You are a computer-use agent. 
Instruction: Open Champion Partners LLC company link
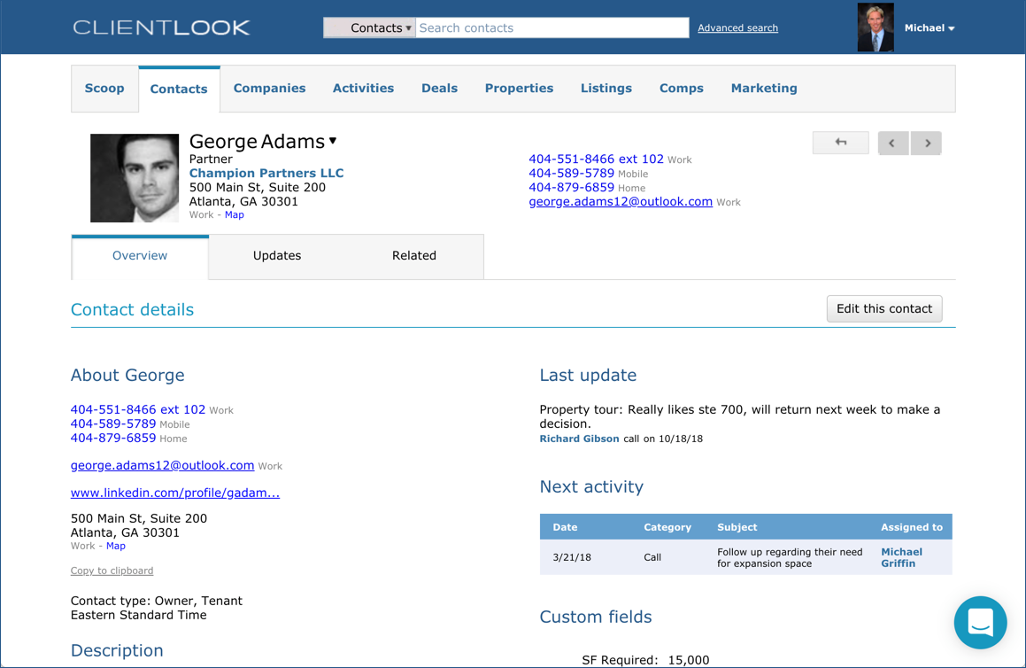point(266,173)
